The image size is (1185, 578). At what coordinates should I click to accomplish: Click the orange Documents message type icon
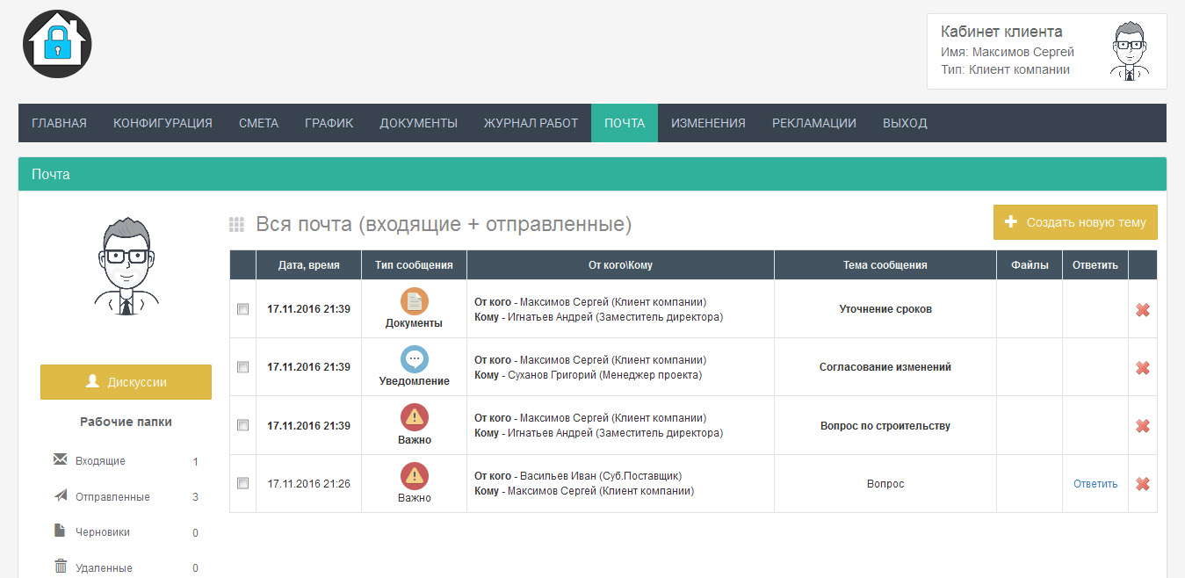(414, 301)
